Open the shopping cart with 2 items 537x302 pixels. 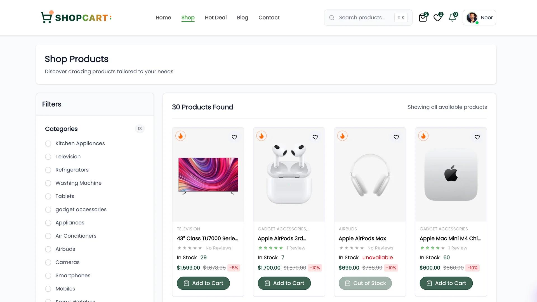[423, 17]
